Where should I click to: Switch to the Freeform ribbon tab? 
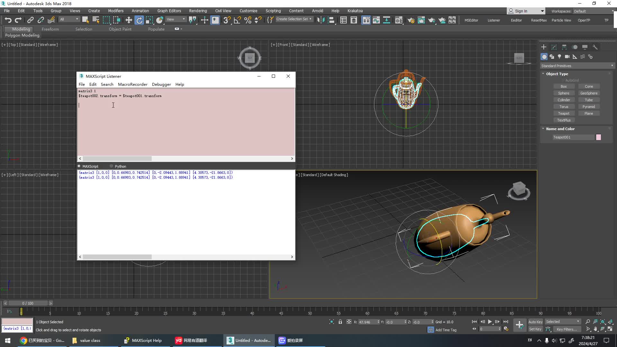point(50,29)
